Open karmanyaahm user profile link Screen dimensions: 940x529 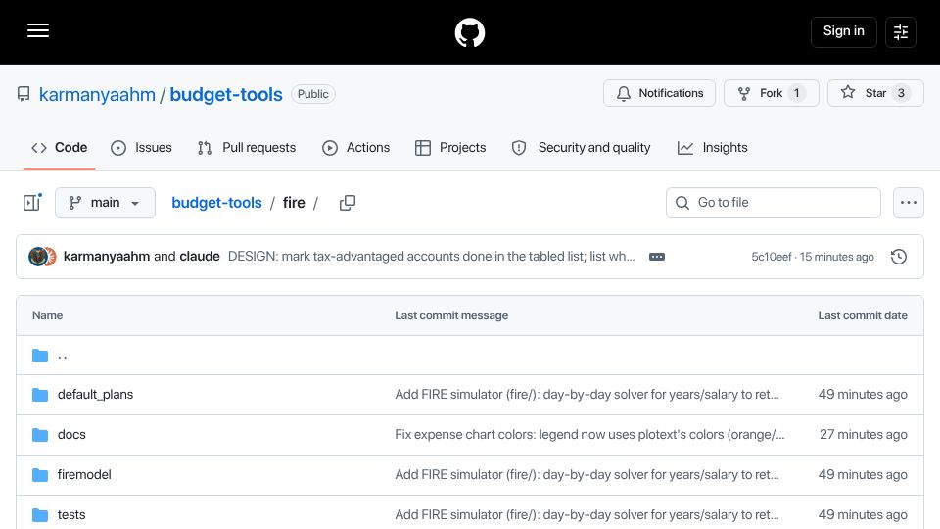tap(97, 94)
